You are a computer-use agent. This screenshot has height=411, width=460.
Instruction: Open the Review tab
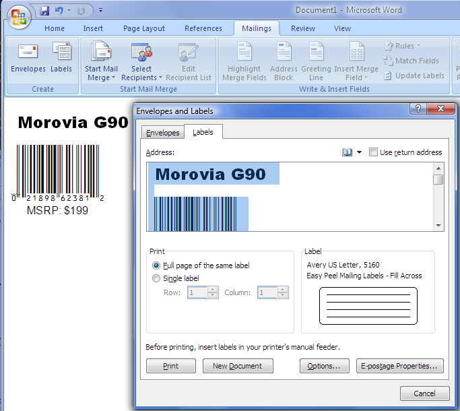pyautogui.click(x=303, y=28)
